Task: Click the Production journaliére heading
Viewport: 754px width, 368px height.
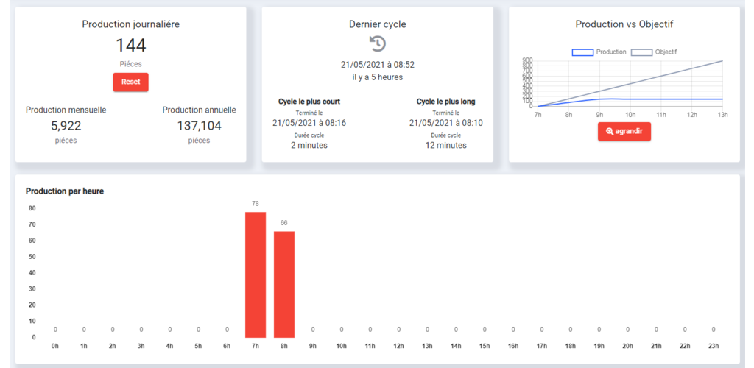Action: tap(131, 24)
